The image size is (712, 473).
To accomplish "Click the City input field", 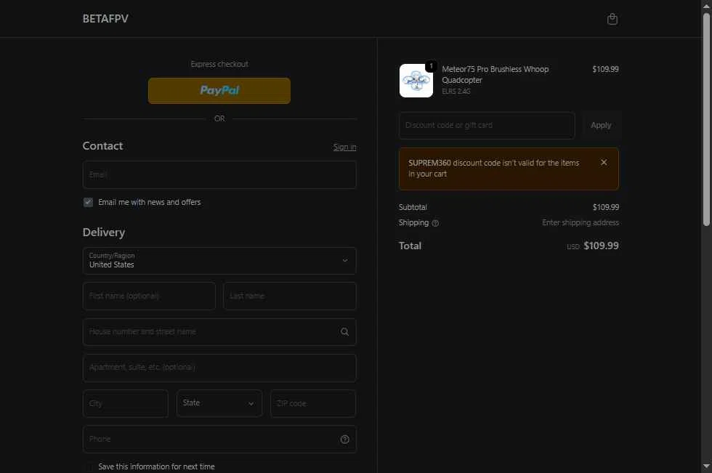I will (x=125, y=403).
